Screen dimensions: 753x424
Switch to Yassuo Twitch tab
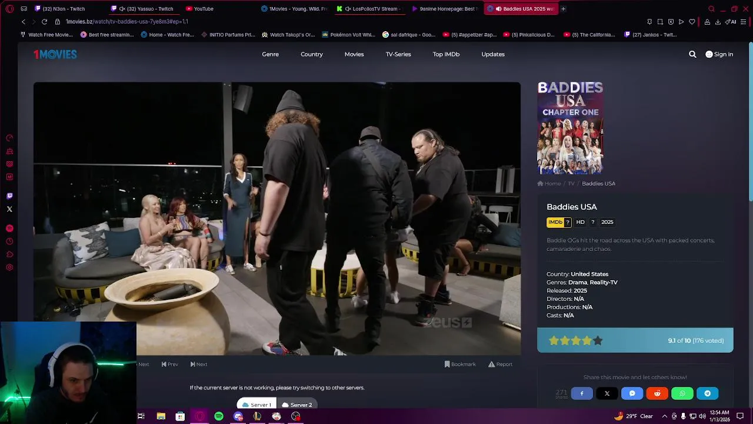tap(146, 9)
